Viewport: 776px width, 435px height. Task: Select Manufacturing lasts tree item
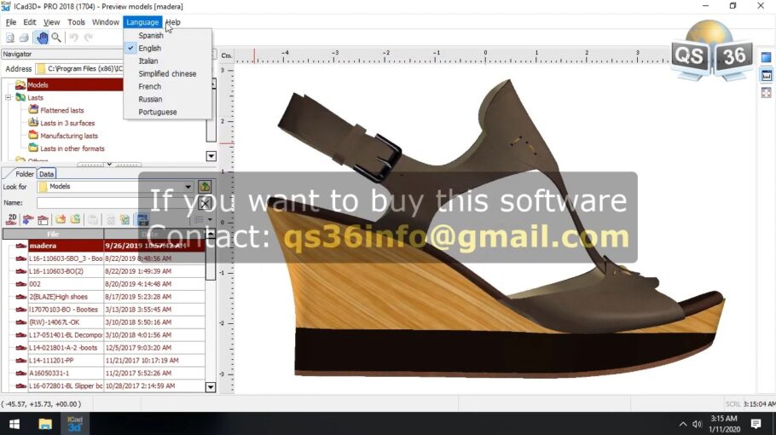pyautogui.click(x=69, y=136)
